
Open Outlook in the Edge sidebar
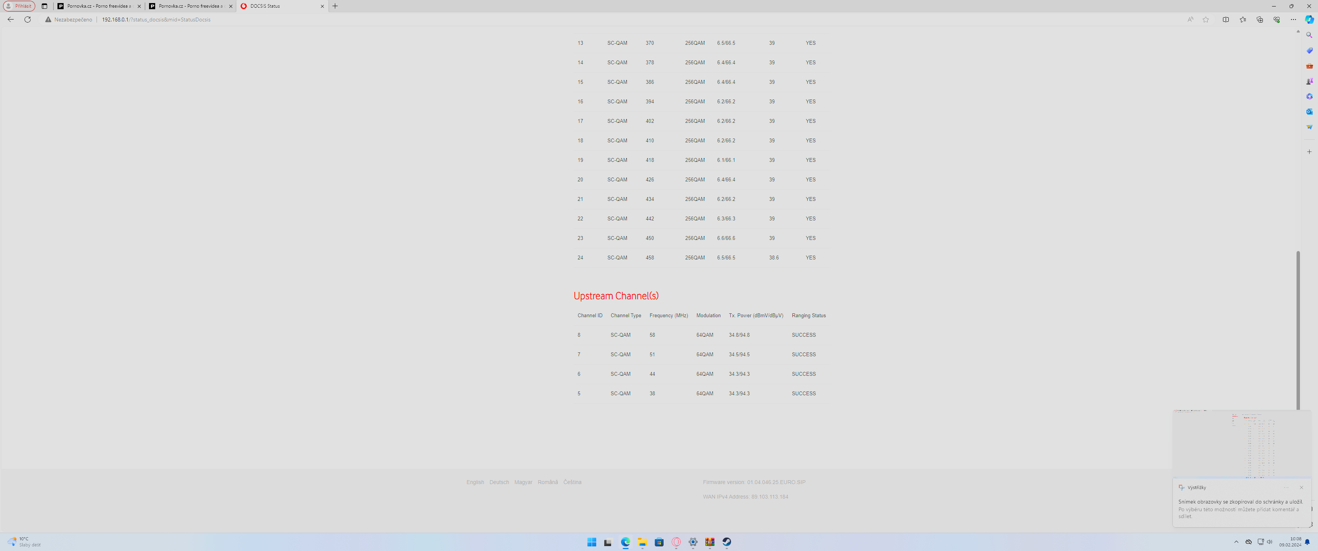(x=1309, y=111)
